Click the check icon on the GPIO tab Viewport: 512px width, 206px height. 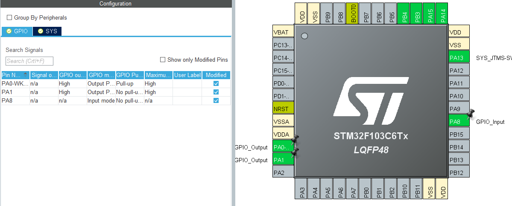(9, 31)
